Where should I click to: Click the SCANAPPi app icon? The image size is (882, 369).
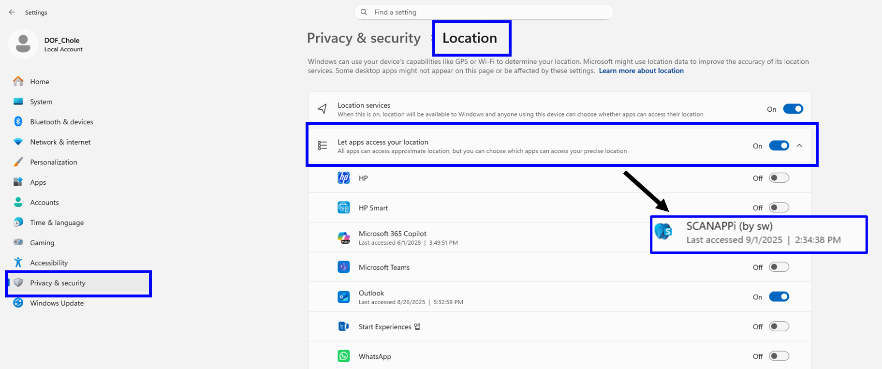point(663,232)
